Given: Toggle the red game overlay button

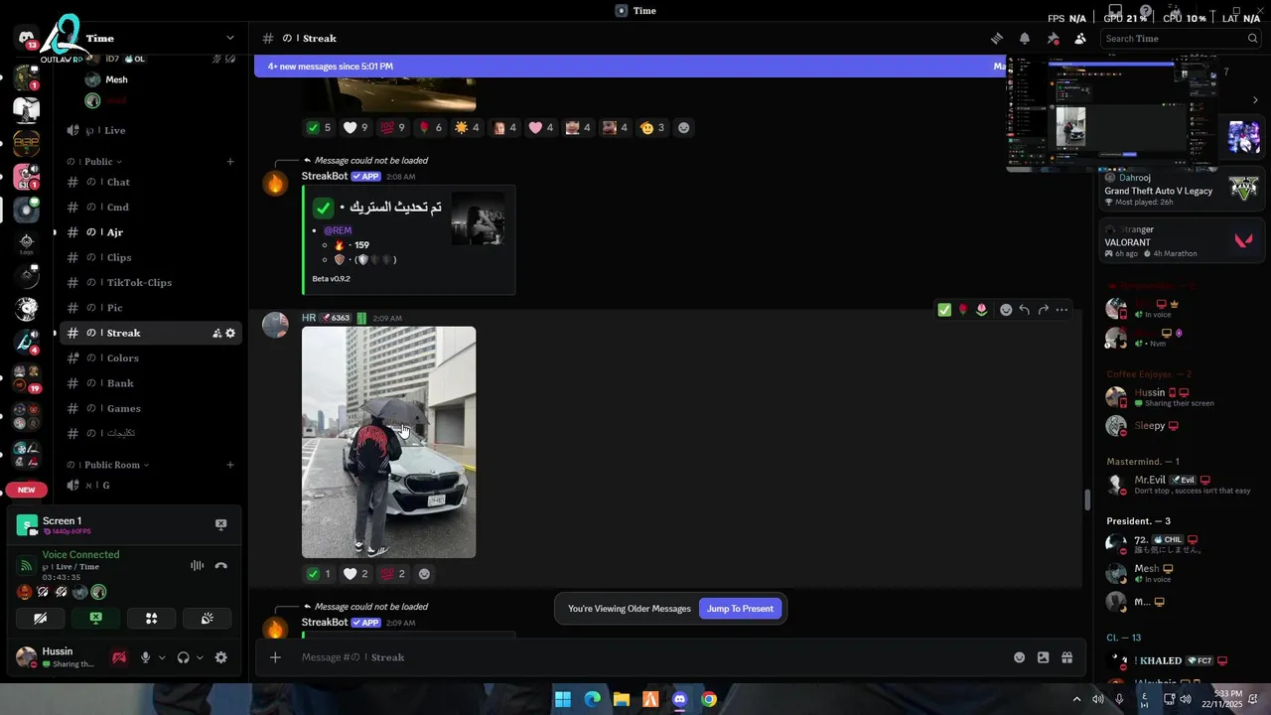Looking at the screenshot, I should pyautogui.click(x=119, y=657).
